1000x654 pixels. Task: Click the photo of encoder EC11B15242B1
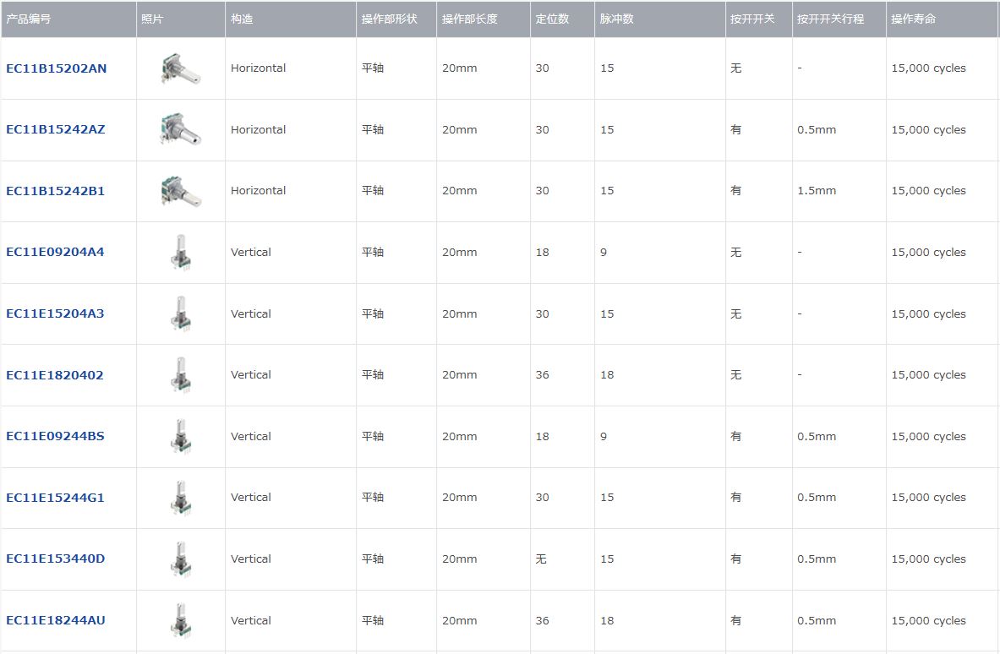tap(181, 191)
